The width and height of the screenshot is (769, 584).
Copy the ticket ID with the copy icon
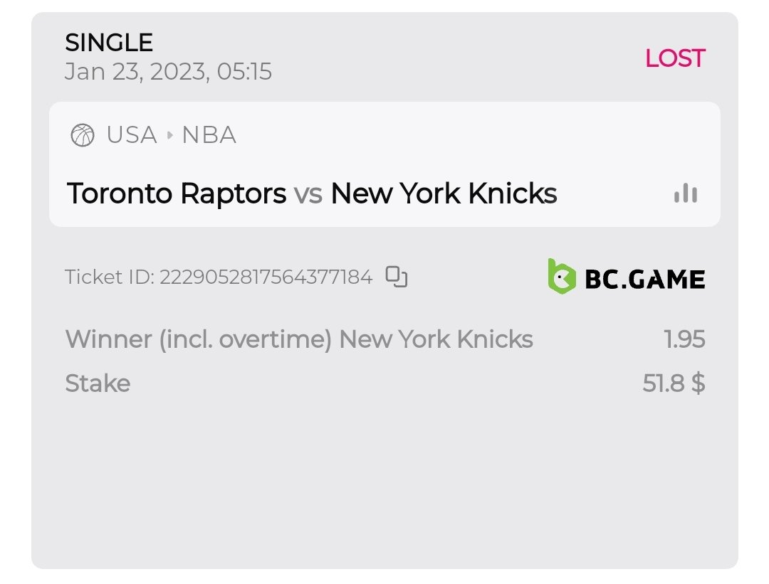397,277
